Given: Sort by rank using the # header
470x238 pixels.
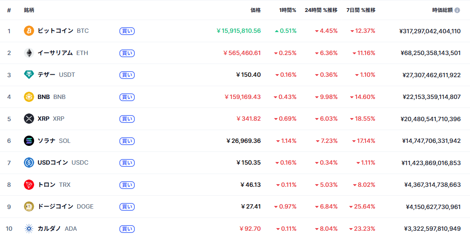Looking at the screenshot, I should pos(9,10).
